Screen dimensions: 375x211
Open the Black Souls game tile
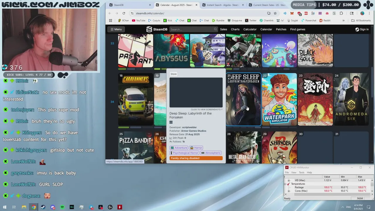click(315, 50)
